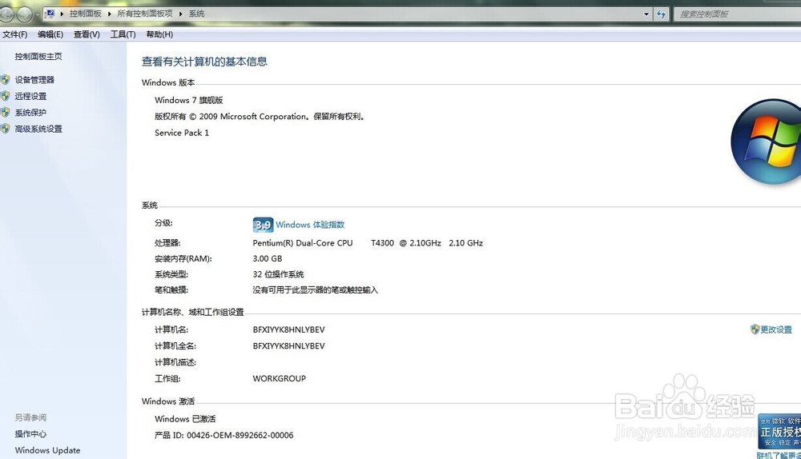Click the 32 位操作系统 system type value
801x459 pixels.
pos(279,274)
